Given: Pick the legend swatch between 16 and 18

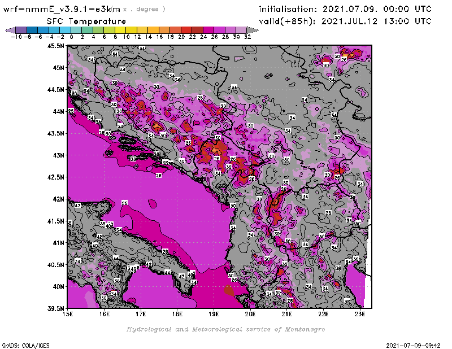Looking at the screenshot, I should coord(164,30).
